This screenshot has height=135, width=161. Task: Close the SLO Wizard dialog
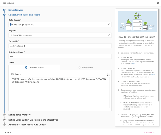coord(158,3)
